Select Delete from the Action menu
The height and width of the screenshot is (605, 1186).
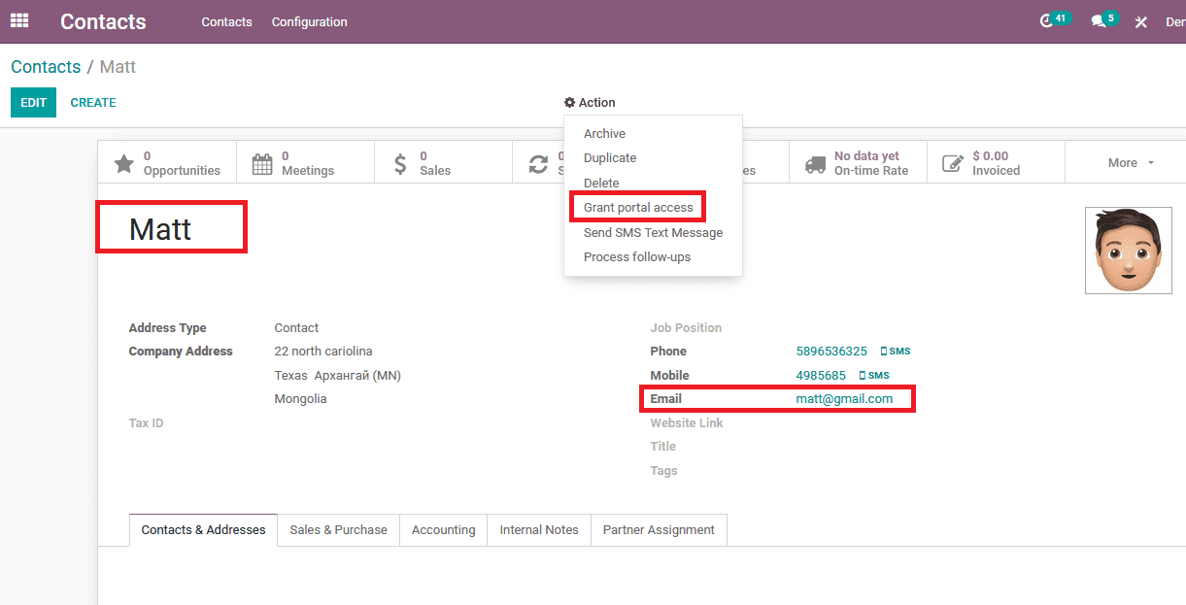601,183
